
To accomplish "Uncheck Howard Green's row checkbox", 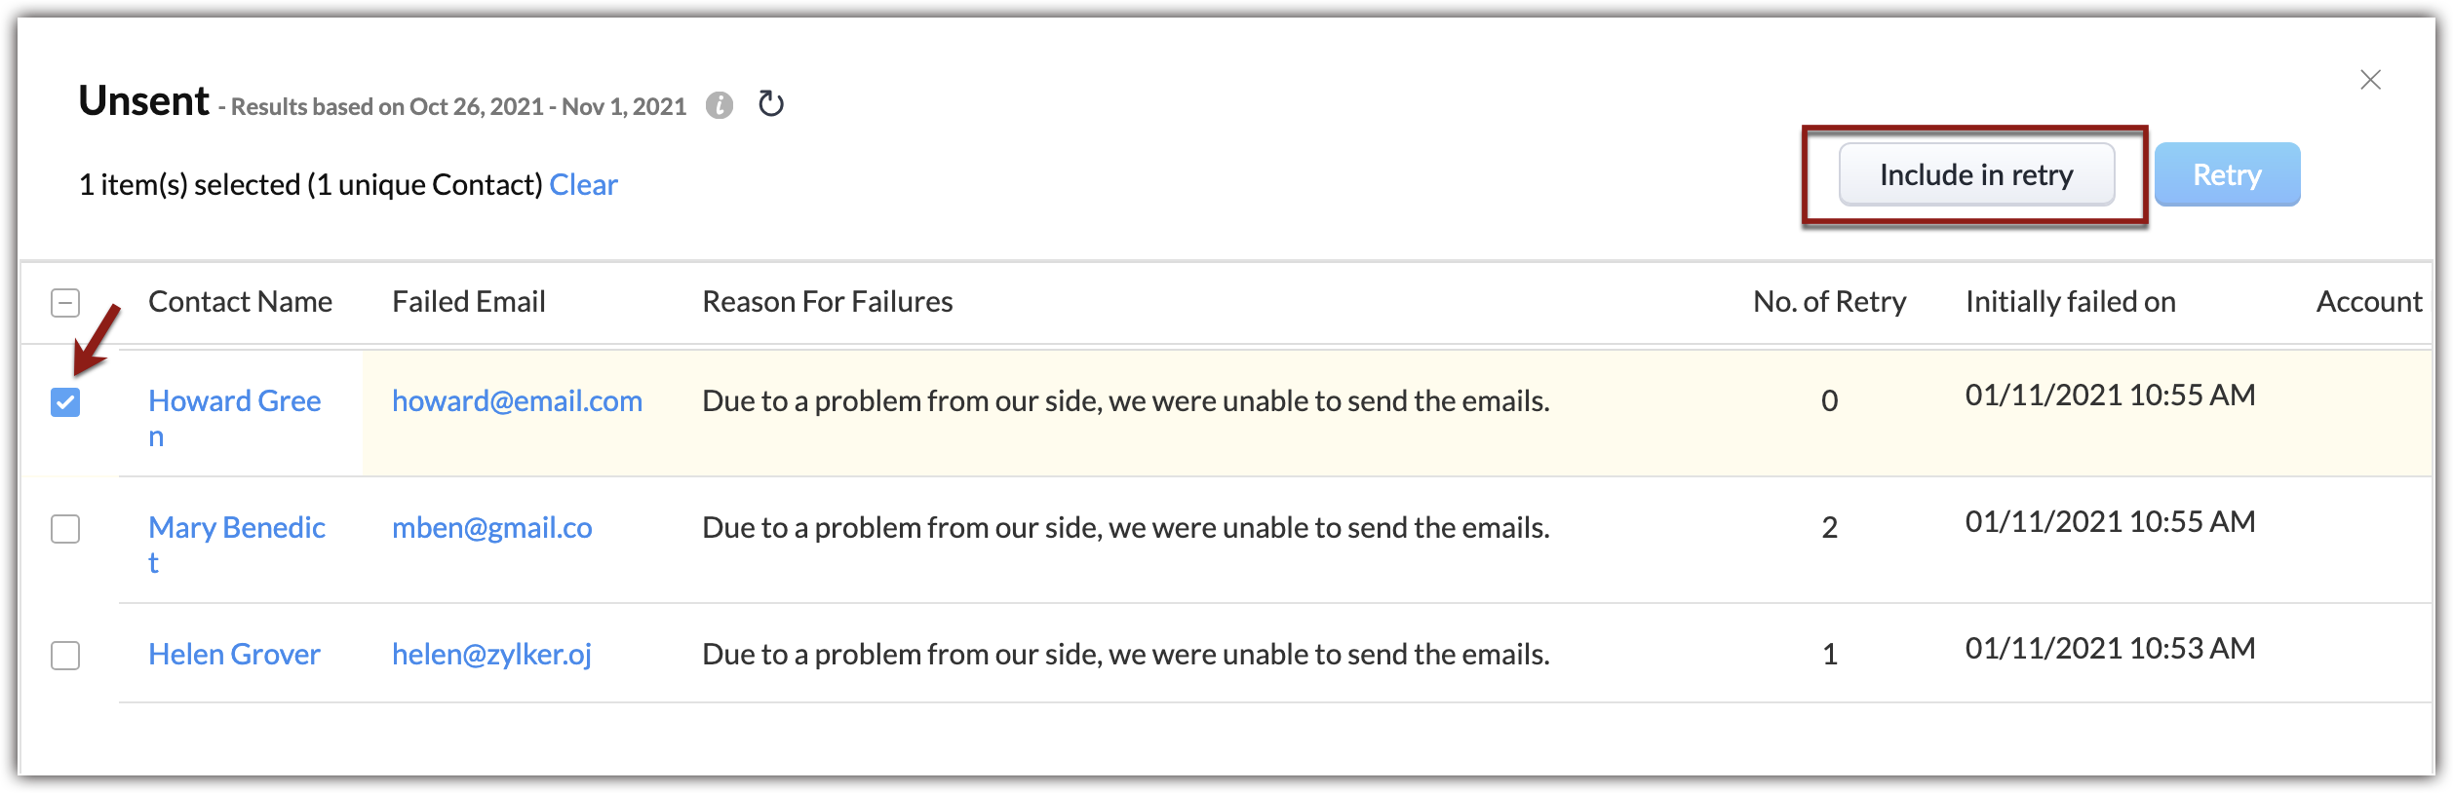I will click(65, 402).
